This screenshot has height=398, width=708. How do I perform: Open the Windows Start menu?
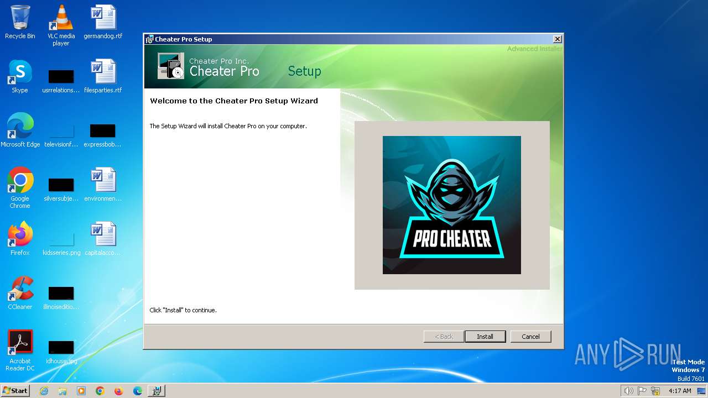[x=15, y=391]
